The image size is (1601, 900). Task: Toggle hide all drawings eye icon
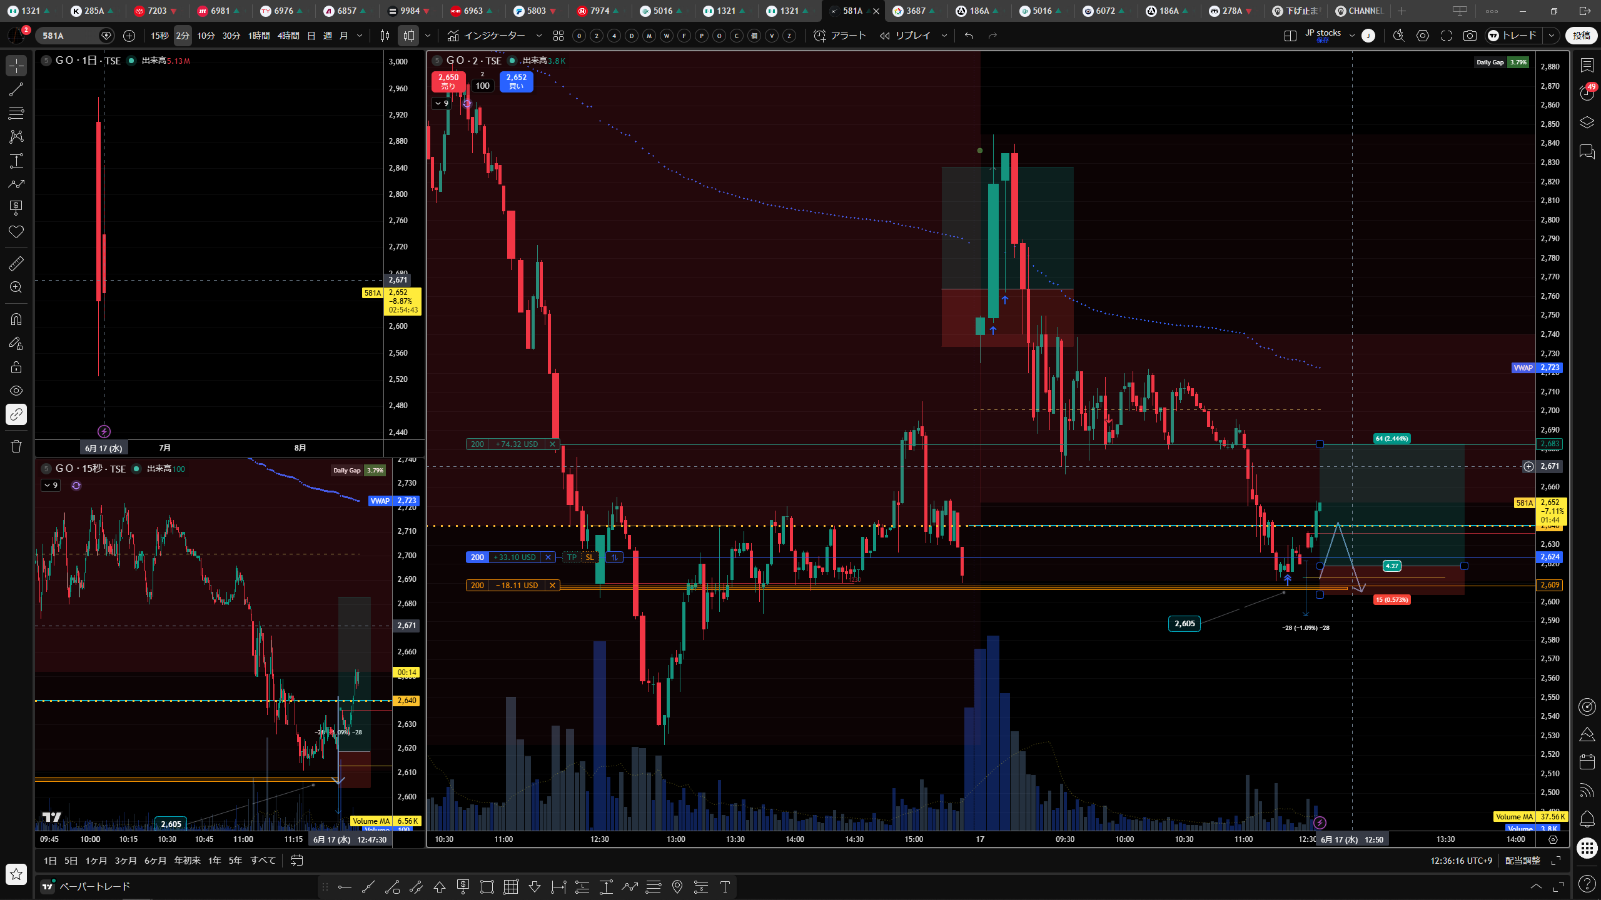coord(16,391)
